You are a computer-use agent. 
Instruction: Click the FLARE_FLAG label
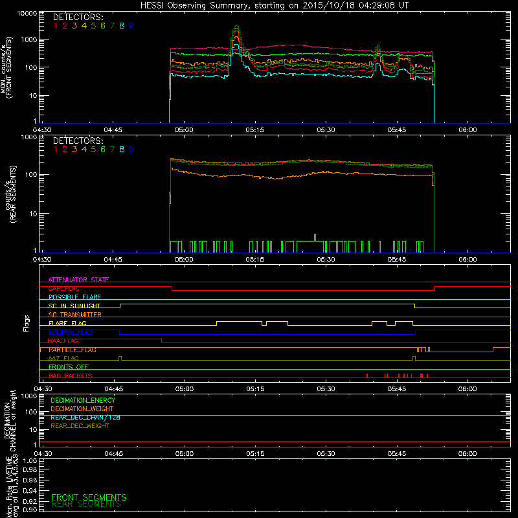67,323
